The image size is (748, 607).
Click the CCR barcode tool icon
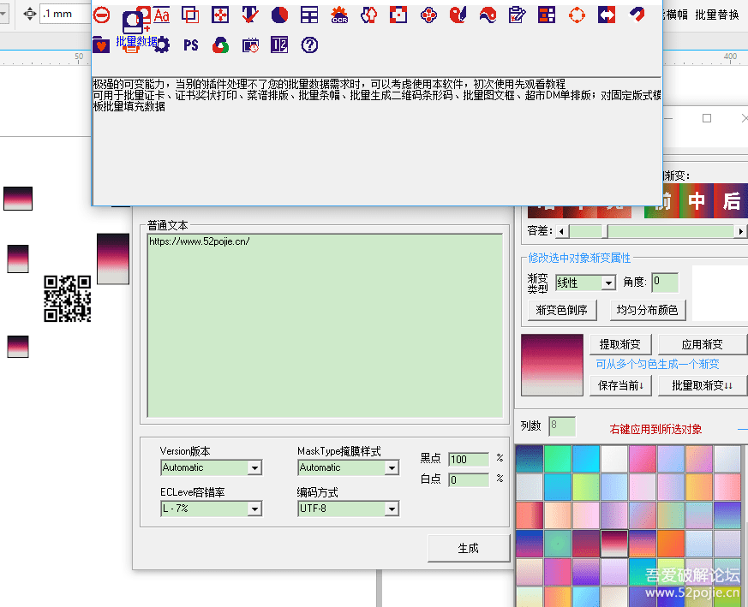339,15
